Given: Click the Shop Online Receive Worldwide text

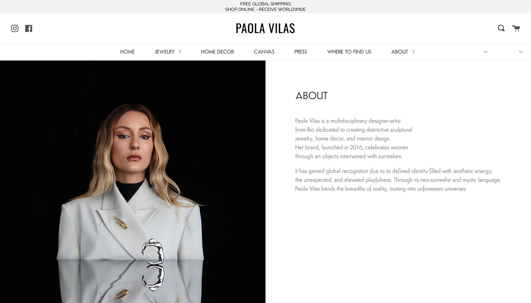Looking at the screenshot, I should click(x=265, y=9).
